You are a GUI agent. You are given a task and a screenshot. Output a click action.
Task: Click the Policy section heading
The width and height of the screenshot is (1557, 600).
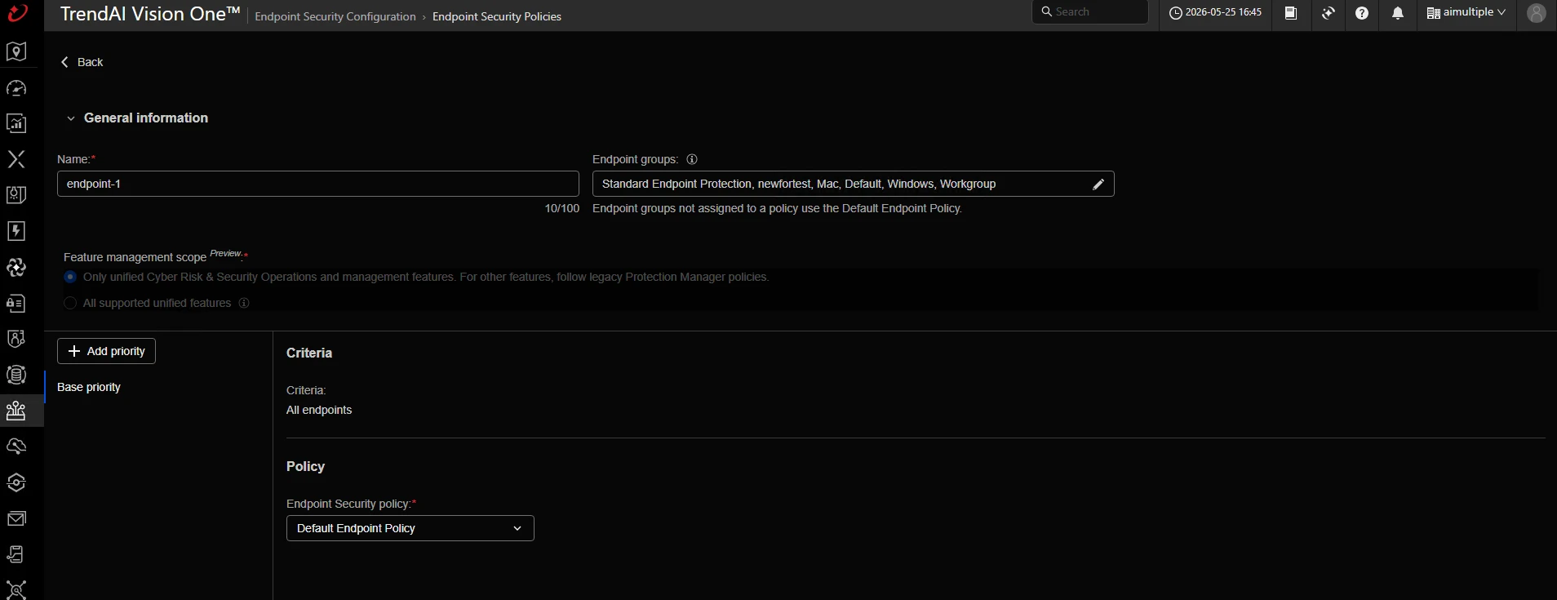(x=305, y=466)
